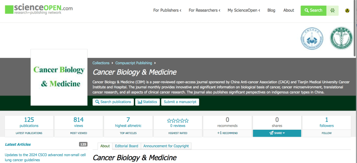Viewport: 357px width, 163px height.
Task: Go to the Collections breadcrumb
Action: click(x=101, y=63)
